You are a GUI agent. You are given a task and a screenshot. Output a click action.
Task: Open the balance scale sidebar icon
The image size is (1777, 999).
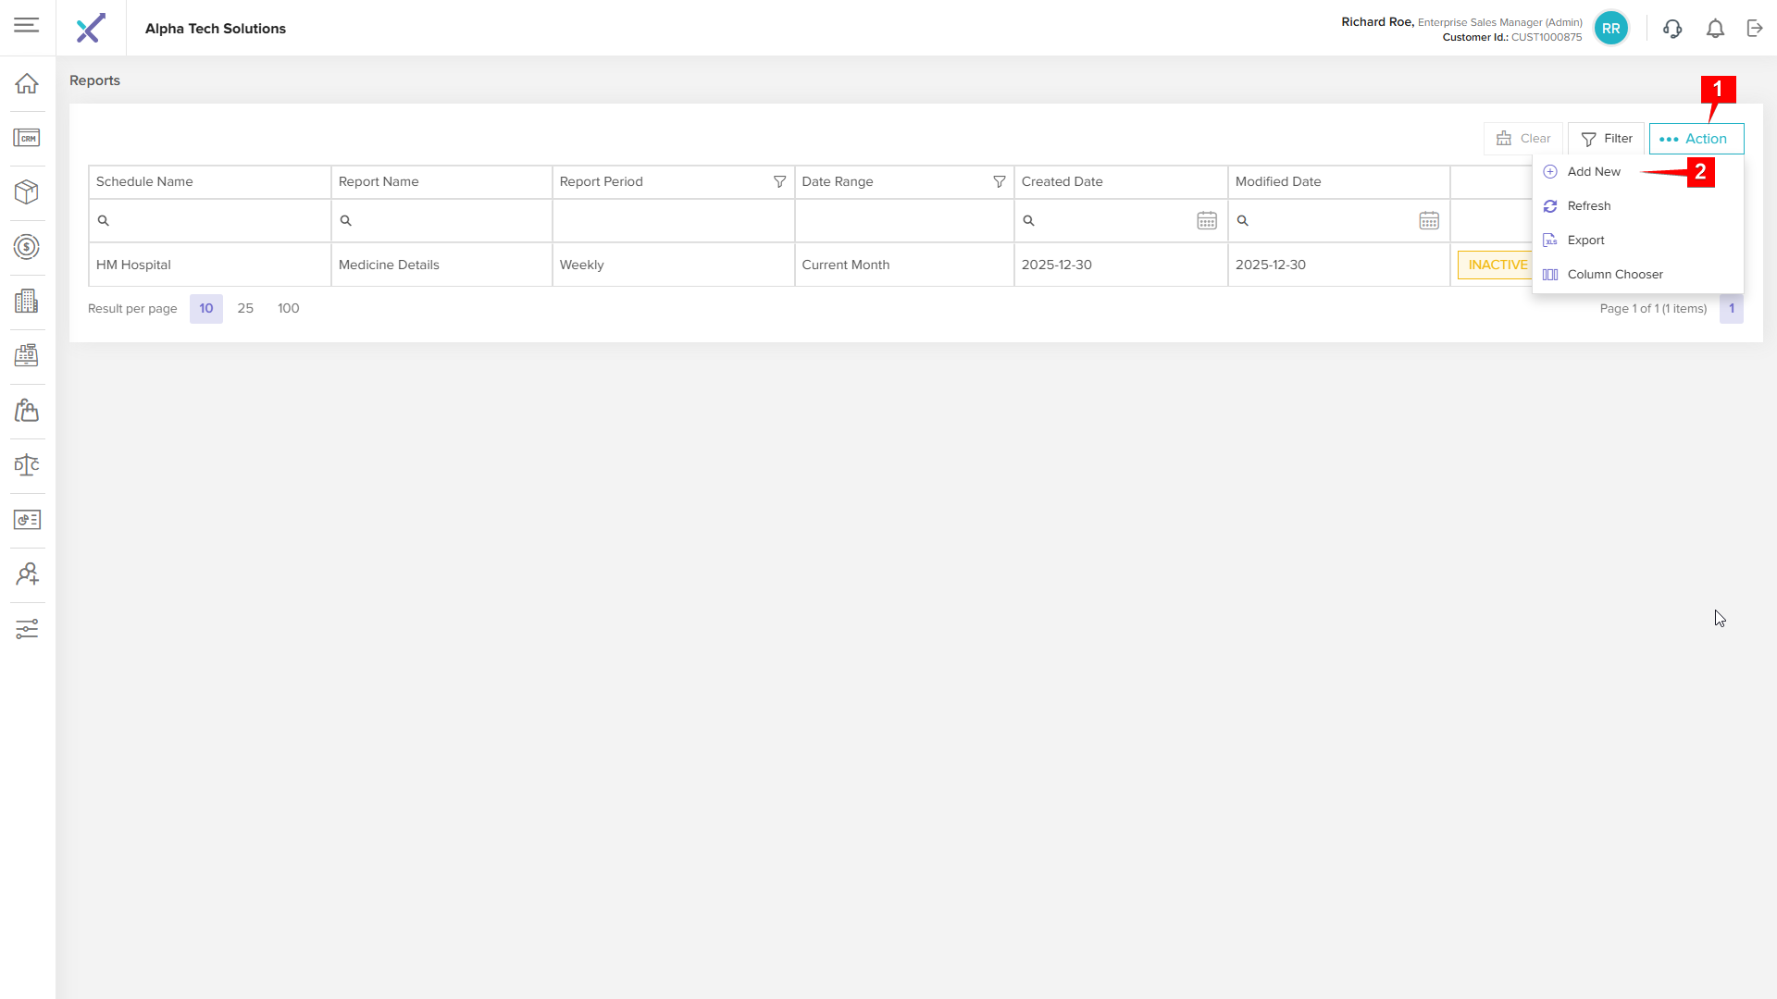27,465
